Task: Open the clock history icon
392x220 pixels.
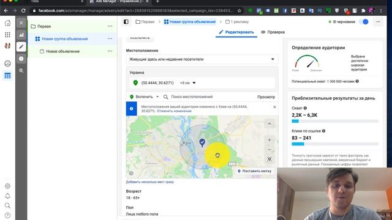Action: (21, 59)
